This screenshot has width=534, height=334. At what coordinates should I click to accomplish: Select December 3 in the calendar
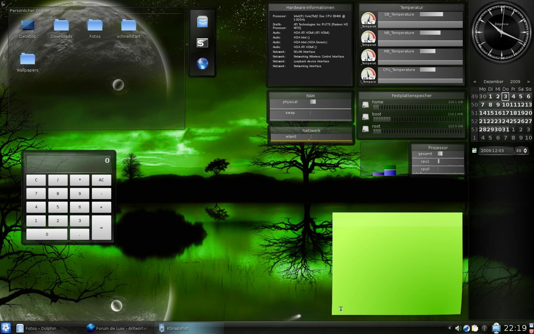tap(505, 96)
